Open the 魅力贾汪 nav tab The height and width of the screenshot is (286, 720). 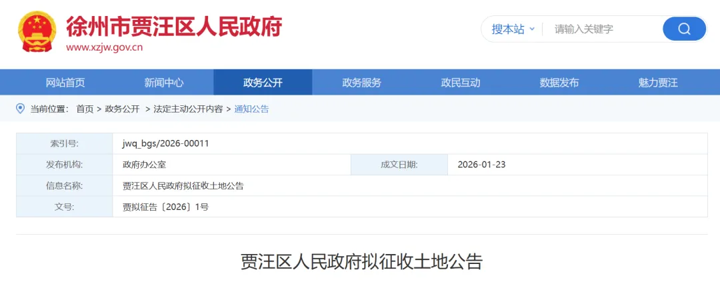pos(657,83)
